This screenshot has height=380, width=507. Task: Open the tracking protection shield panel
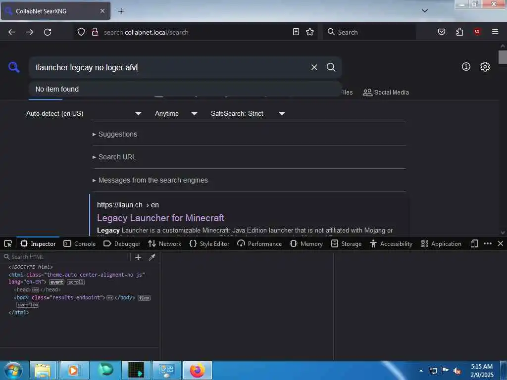pos(81,32)
